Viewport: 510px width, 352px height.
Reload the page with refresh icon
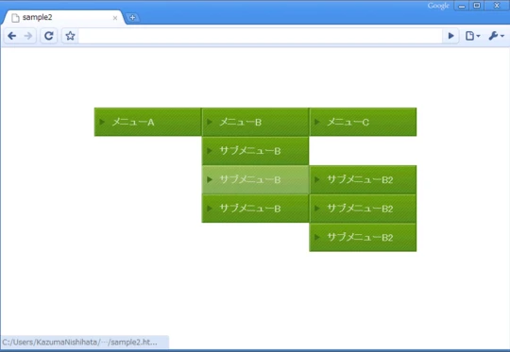tap(49, 36)
